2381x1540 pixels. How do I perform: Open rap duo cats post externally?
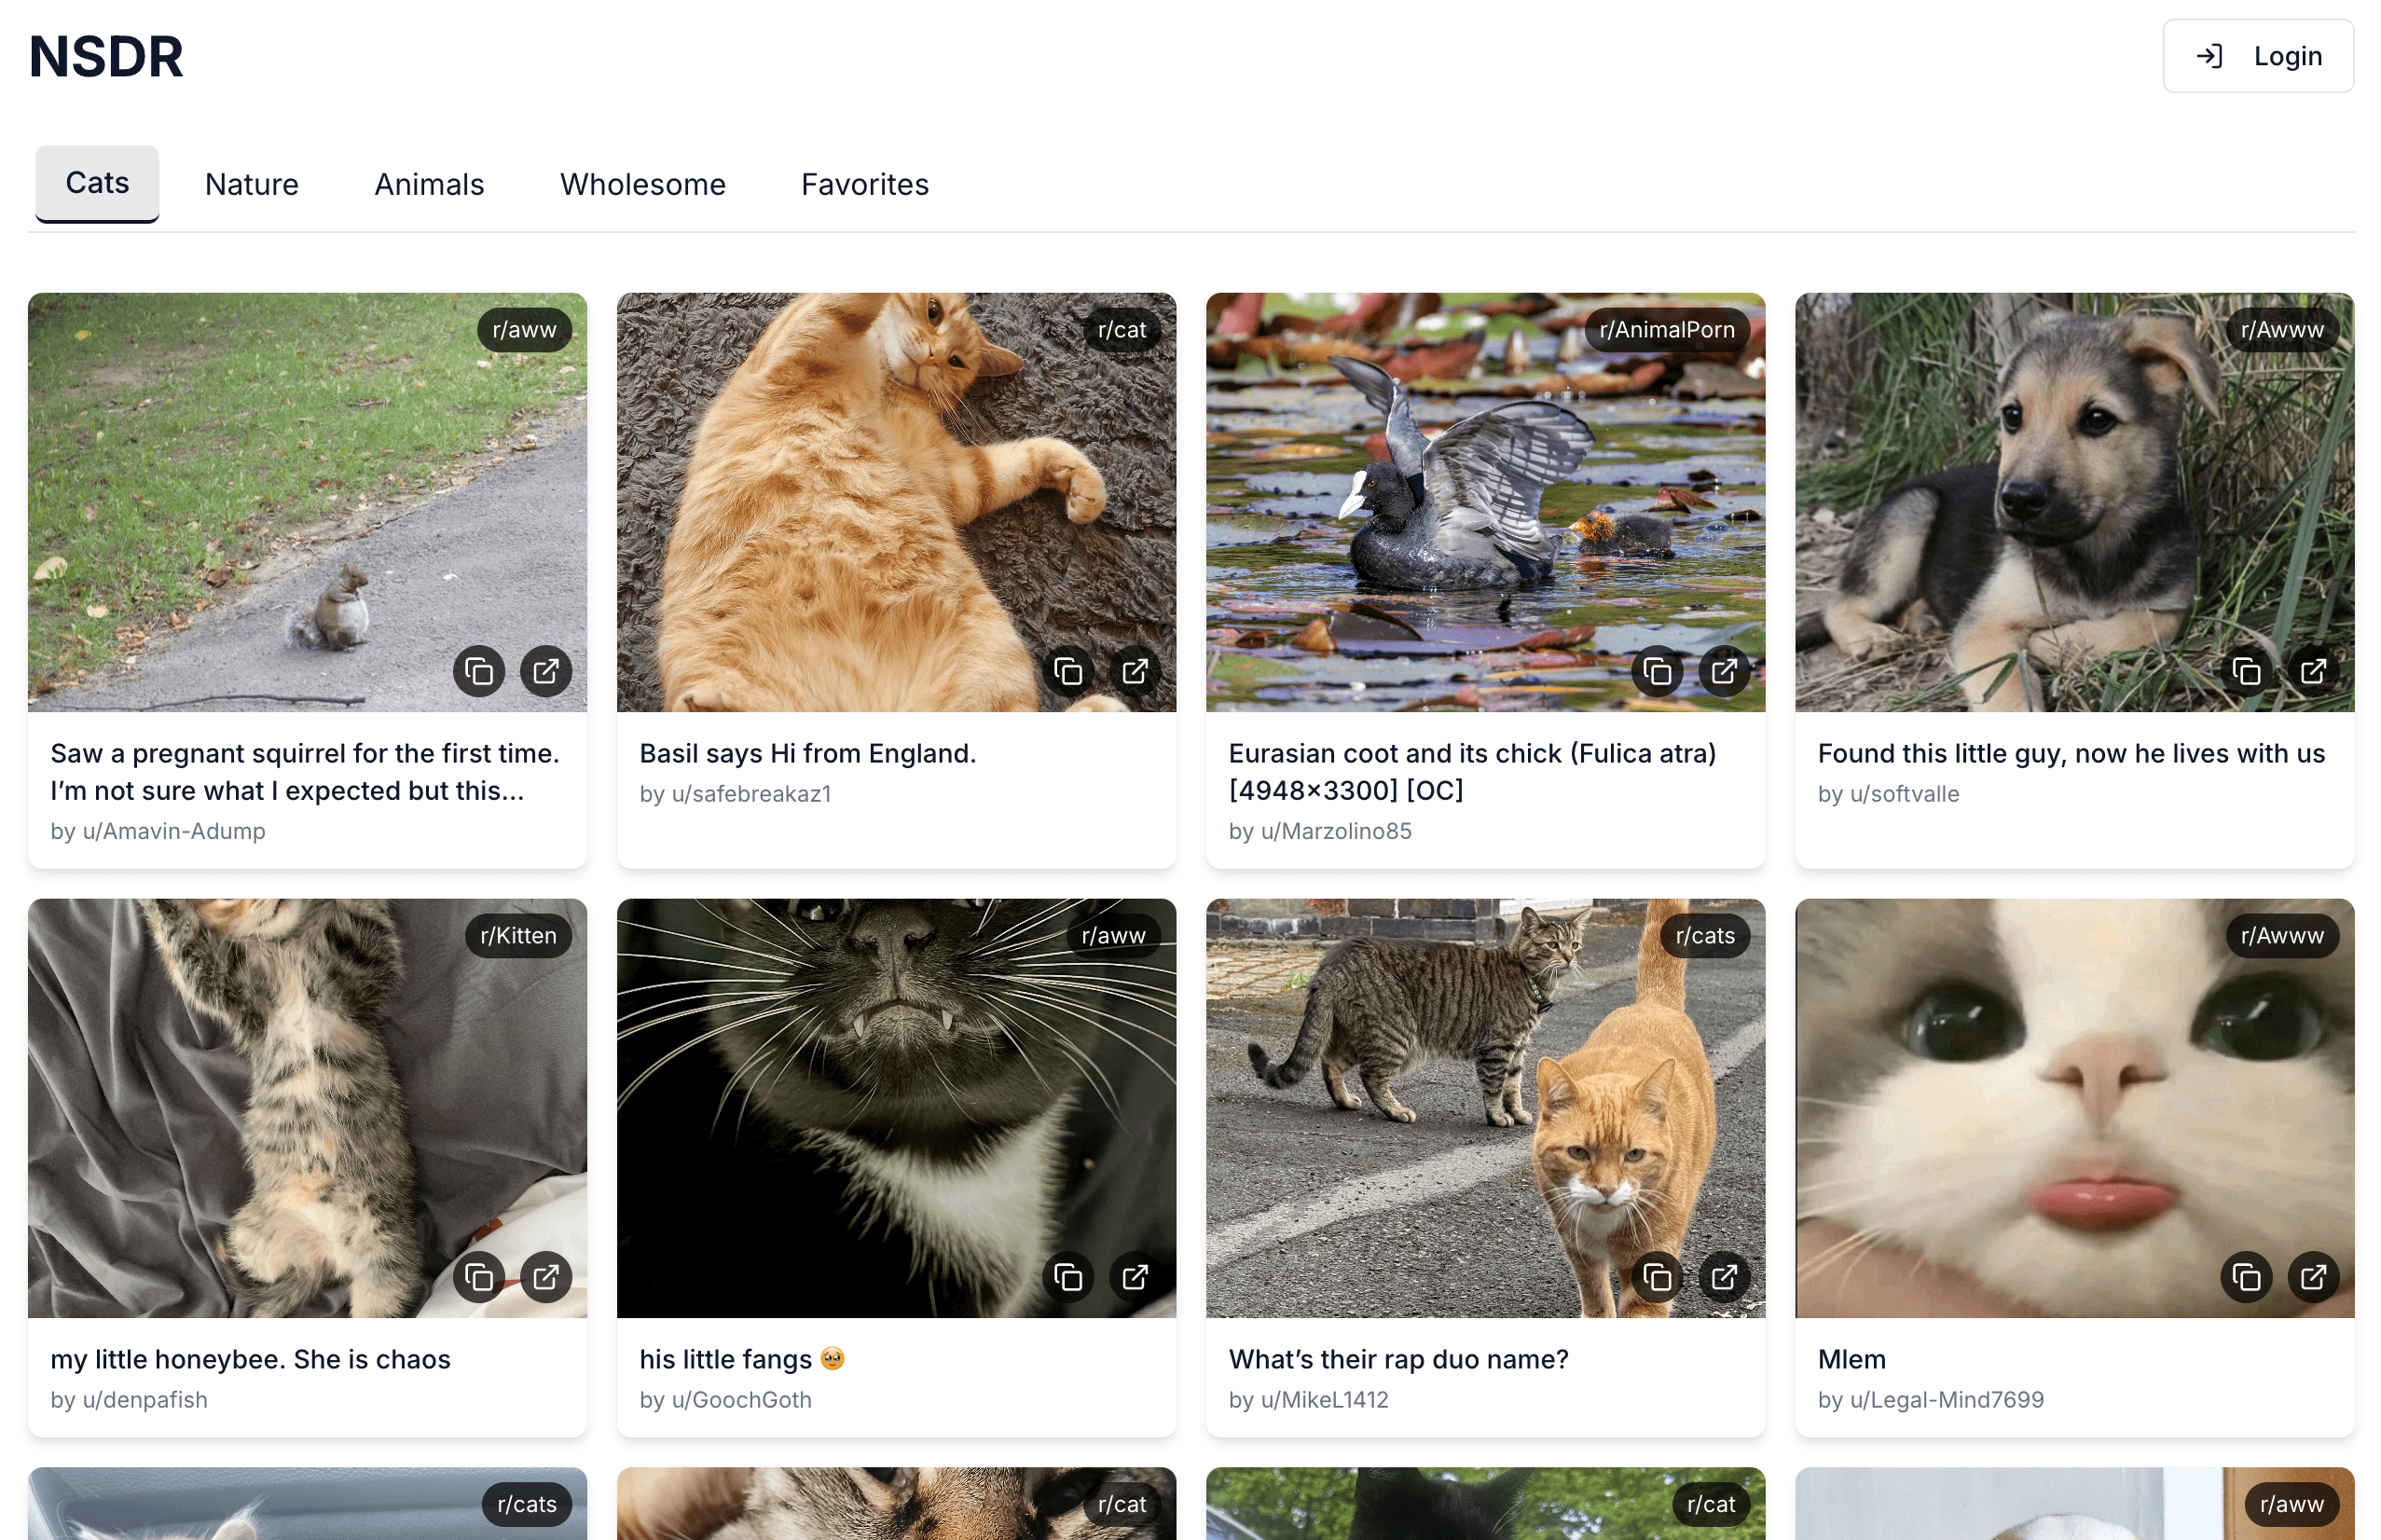(1724, 1277)
